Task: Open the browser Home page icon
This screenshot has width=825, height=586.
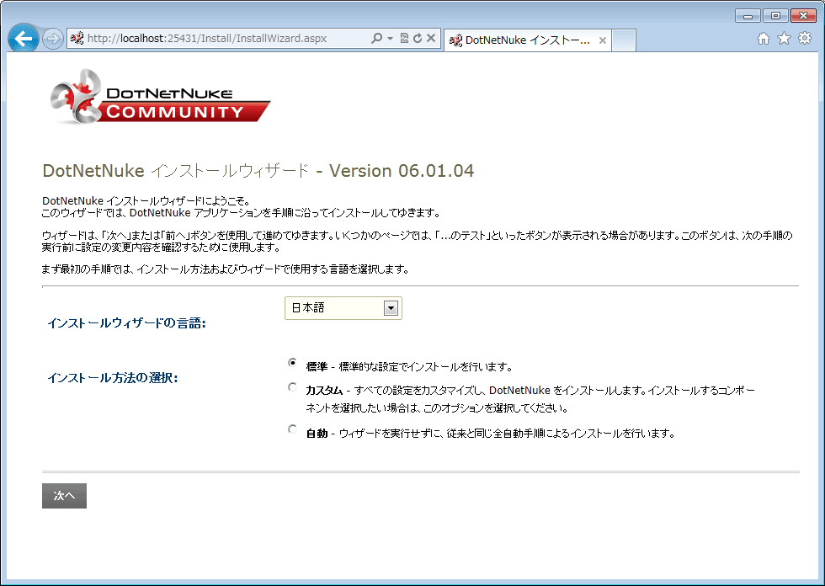Action: pos(764,39)
